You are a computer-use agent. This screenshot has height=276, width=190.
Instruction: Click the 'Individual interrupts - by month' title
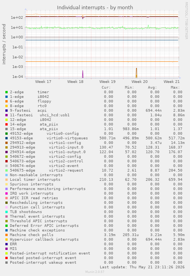point(95,8)
